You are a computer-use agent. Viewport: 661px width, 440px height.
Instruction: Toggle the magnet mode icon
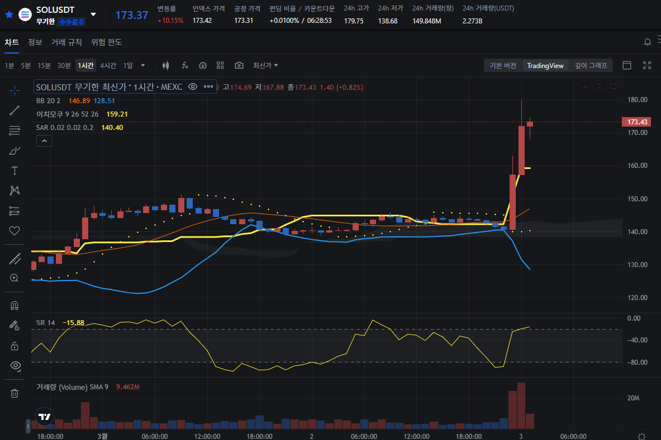(15, 306)
